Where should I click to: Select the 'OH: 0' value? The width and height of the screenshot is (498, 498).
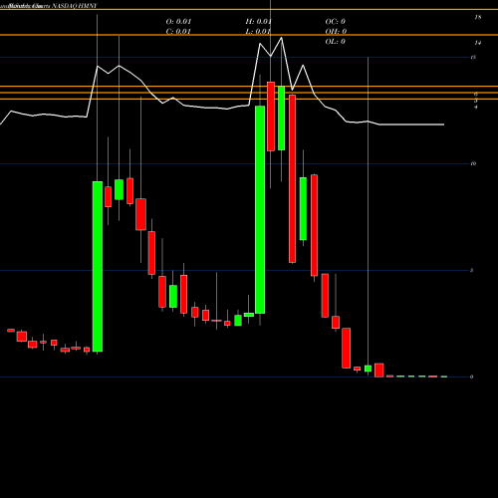pos(336,32)
